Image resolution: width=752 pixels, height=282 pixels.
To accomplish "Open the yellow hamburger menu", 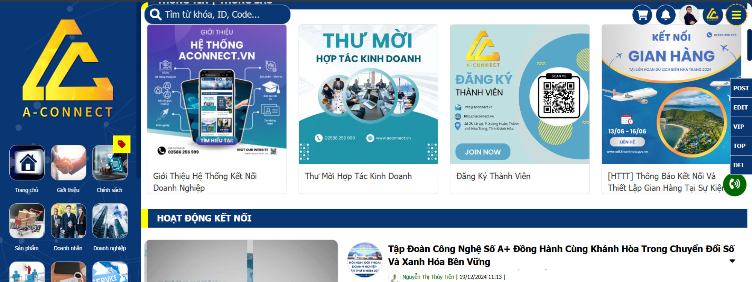I will point(736,15).
